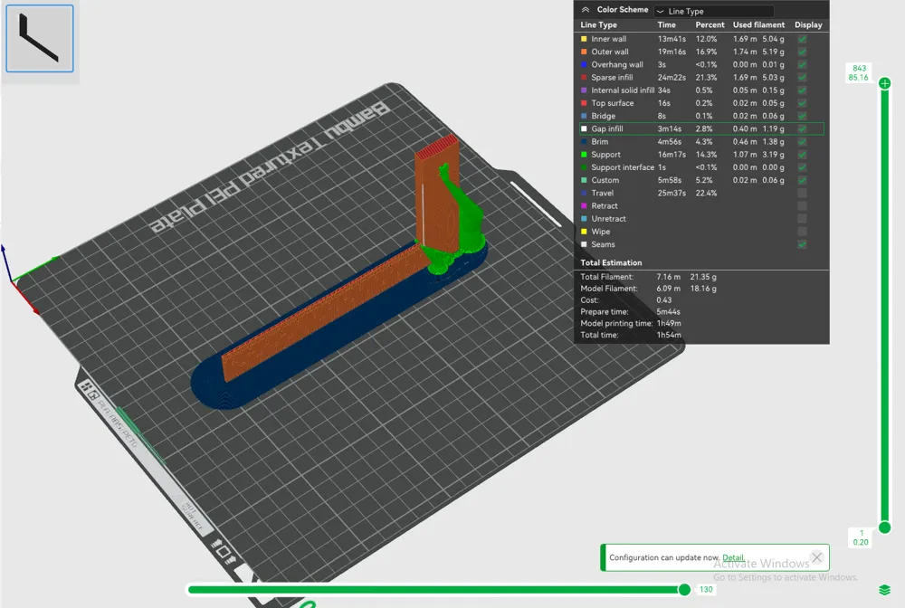Click the Line Type column header
Screen dimensions: 905x608
click(598, 24)
